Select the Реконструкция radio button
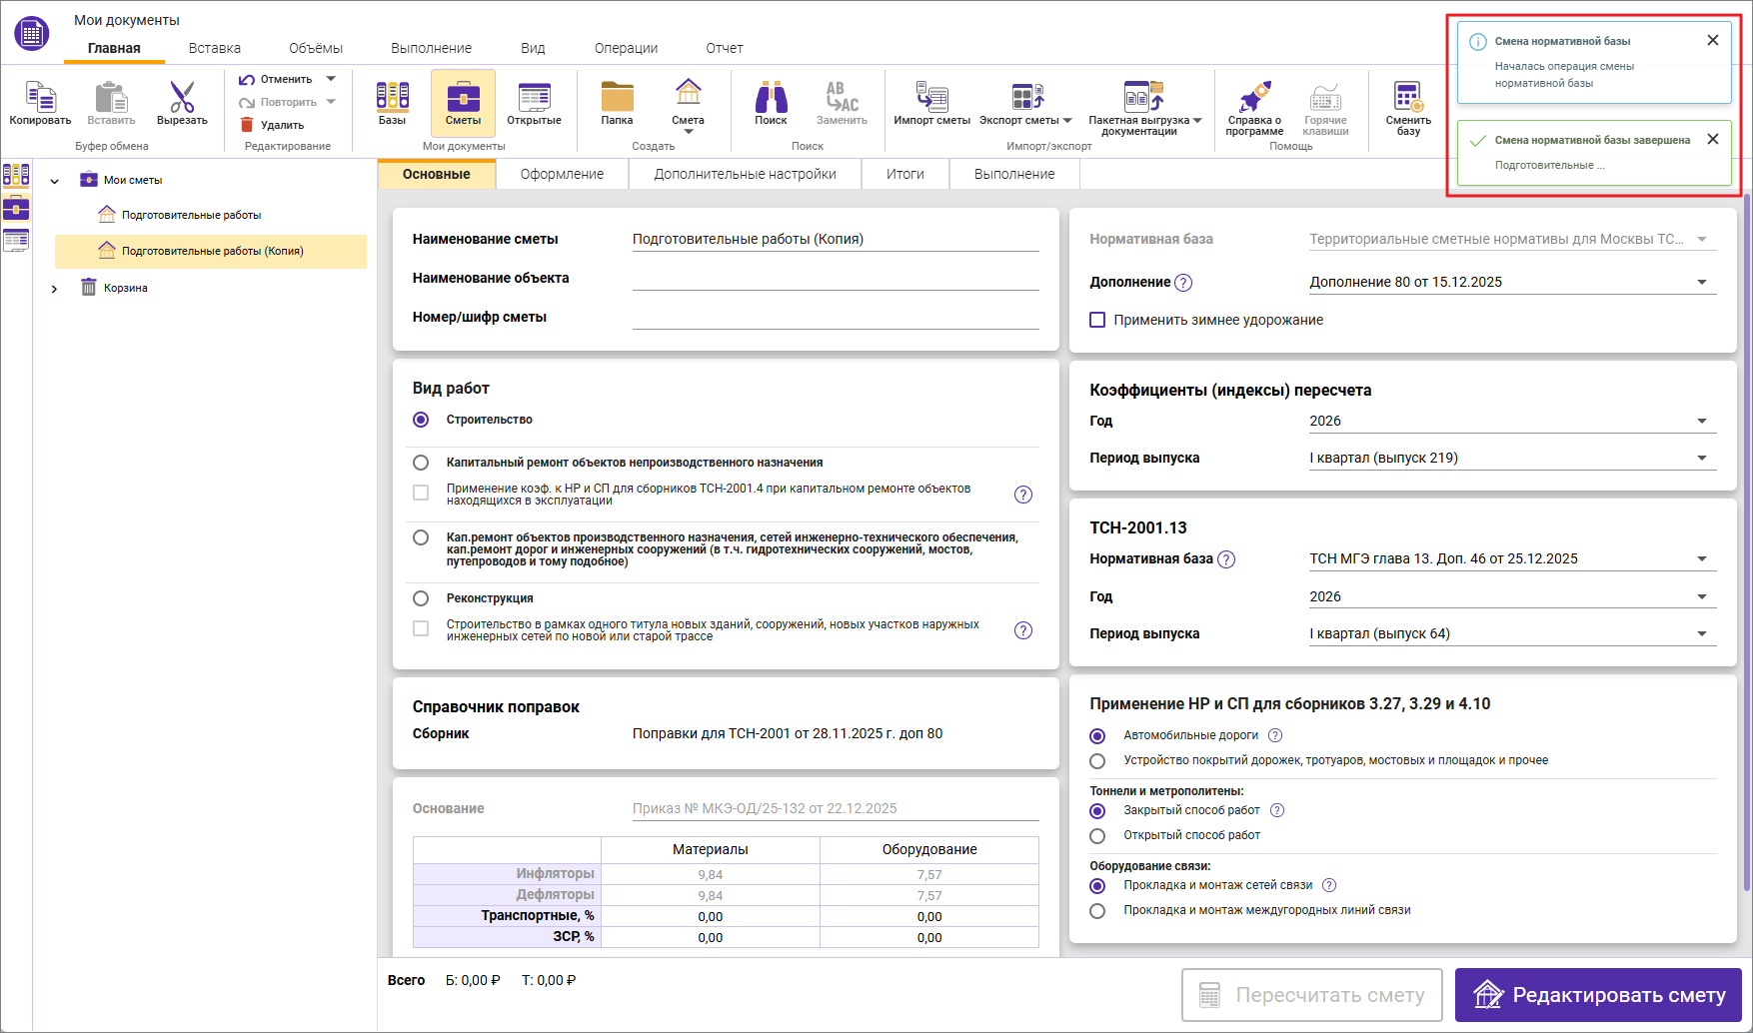This screenshot has width=1753, height=1033. [x=421, y=598]
